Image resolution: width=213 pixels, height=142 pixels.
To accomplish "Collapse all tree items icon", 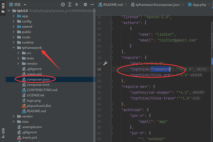I will point(77,4).
